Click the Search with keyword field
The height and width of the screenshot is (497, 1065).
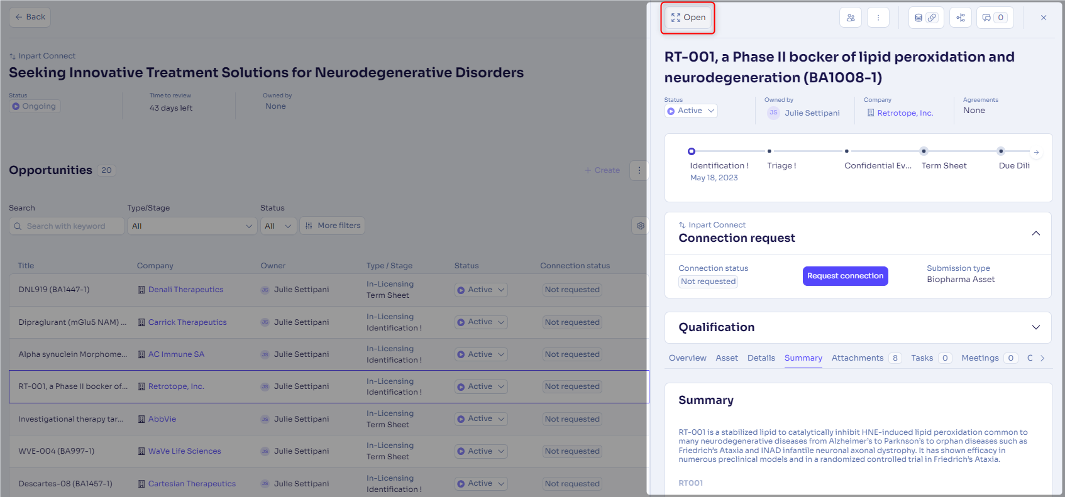pos(67,226)
